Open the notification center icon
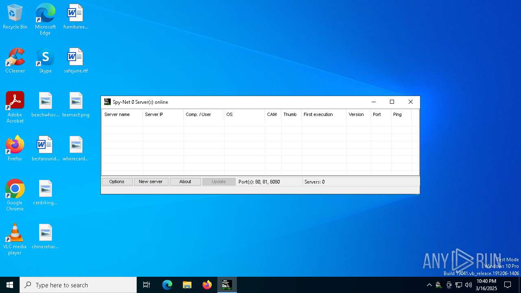521x293 pixels. point(508,285)
